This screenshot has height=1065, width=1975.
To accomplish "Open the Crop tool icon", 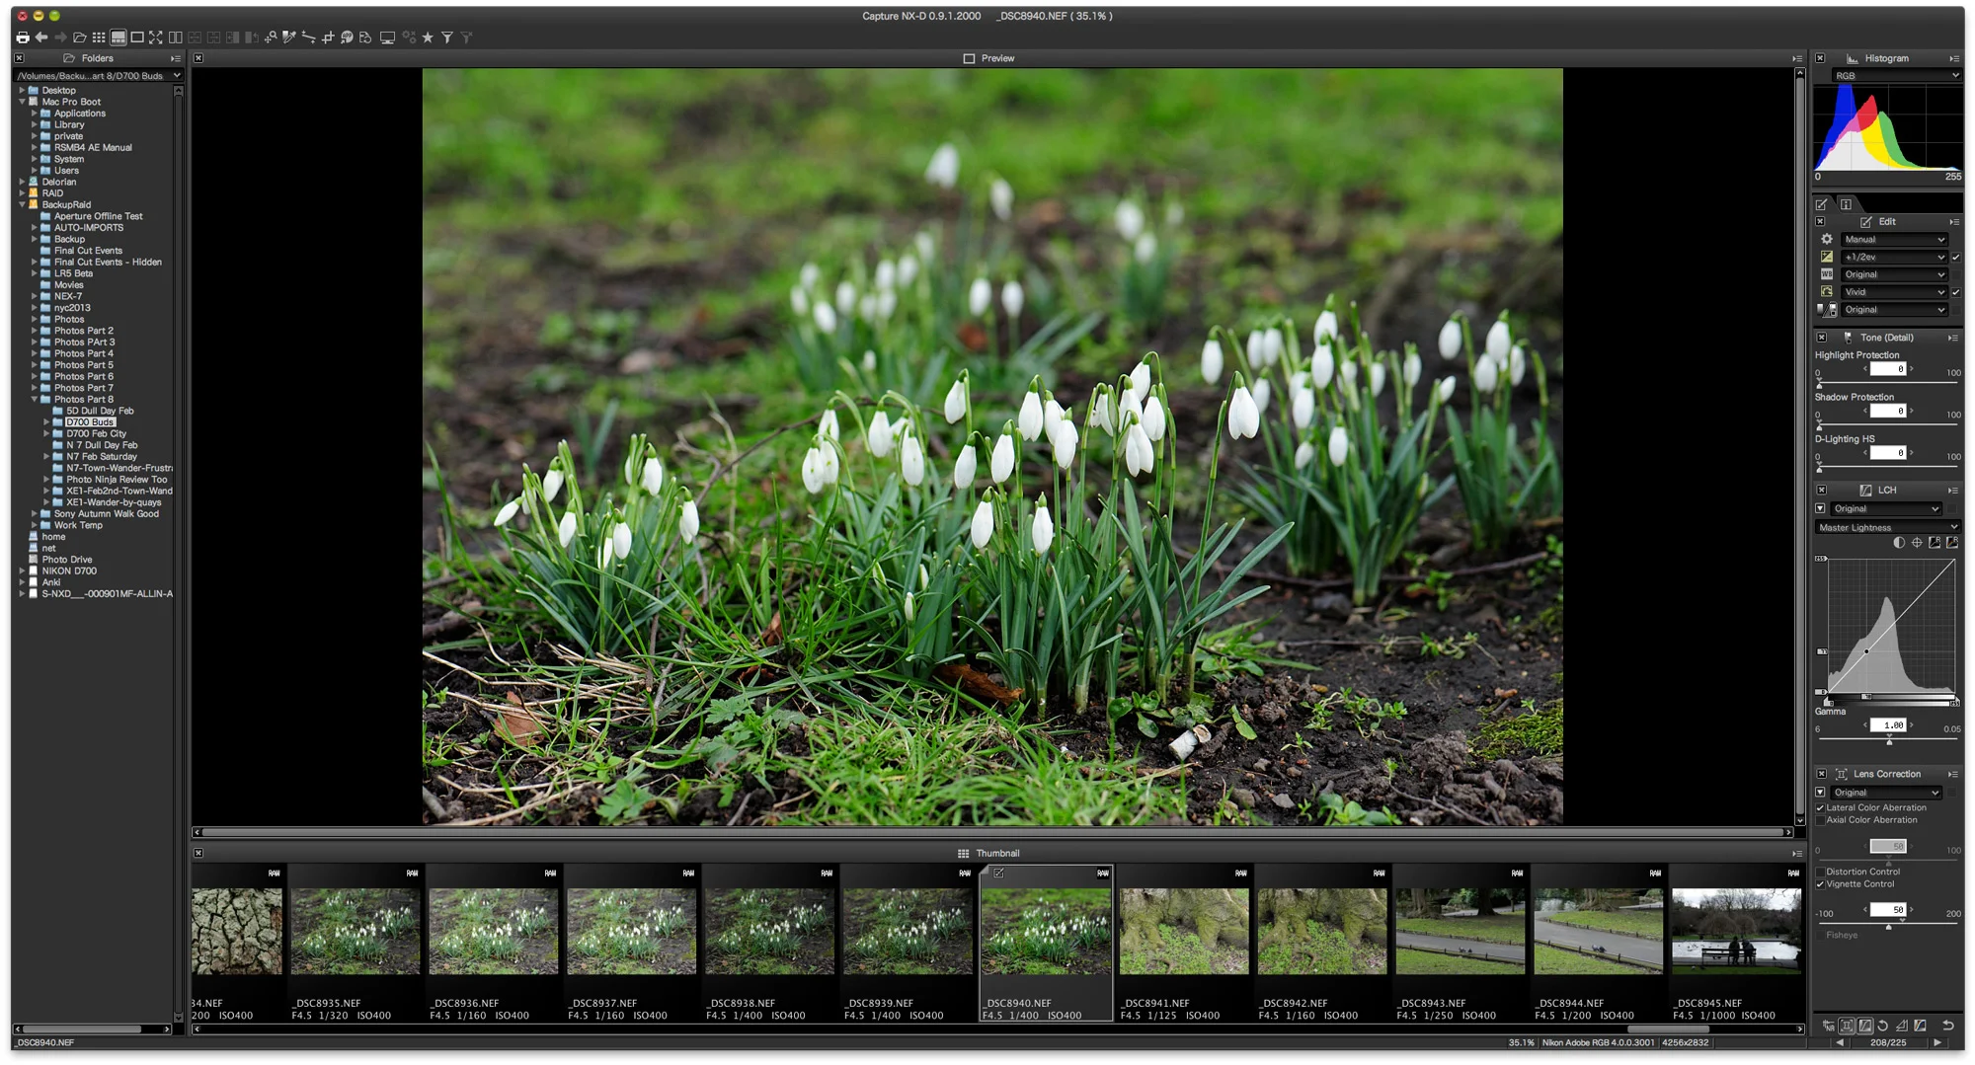I will point(329,38).
